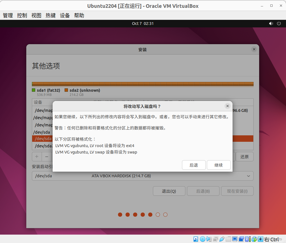Click the Oct 7 02:31 clock in top bar

click(143, 23)
